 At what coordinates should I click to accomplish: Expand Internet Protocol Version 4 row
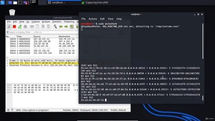coord(7,65)
